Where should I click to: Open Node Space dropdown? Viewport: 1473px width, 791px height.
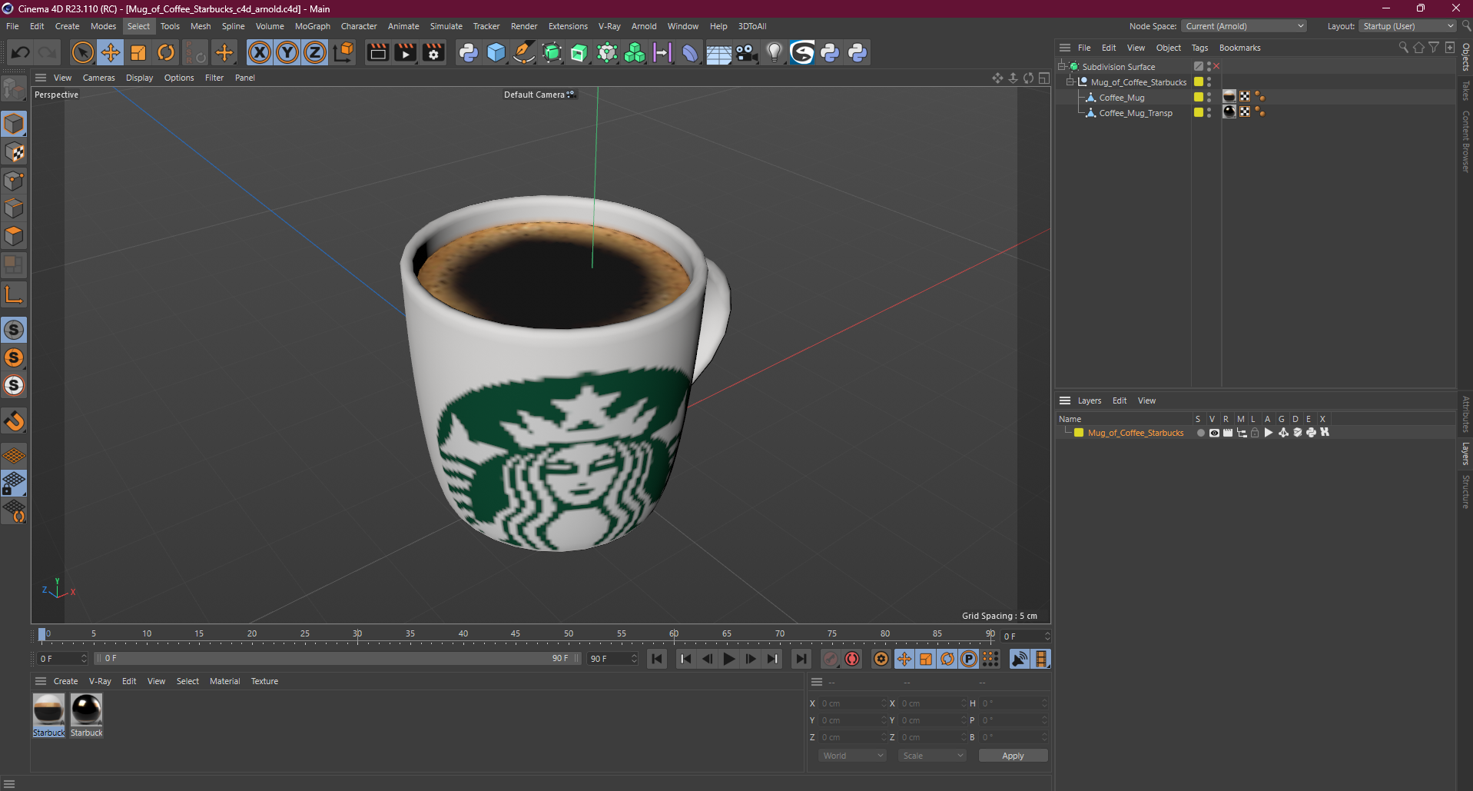coord(1244,26)
